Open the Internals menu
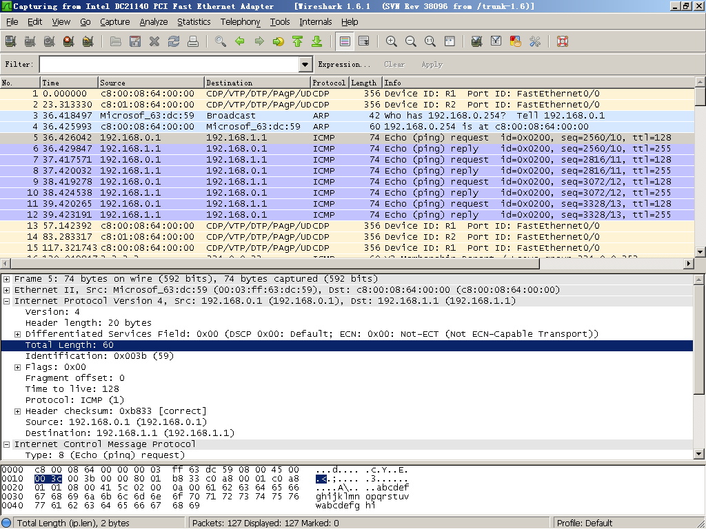Image resolution: width=706 pixels, height=529 pixels. coord(316,21)
